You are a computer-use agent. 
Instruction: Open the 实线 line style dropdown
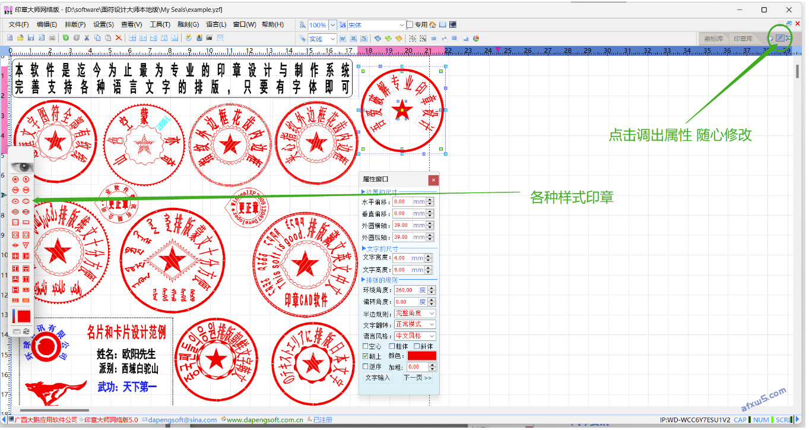[x=332, y=39]
